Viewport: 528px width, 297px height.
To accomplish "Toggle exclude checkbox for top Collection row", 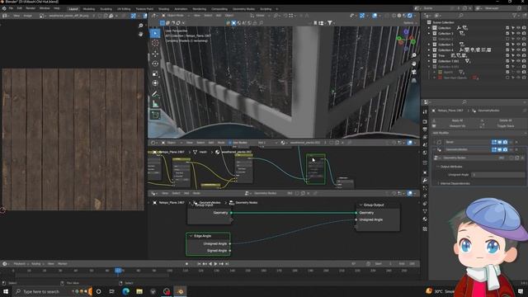I will tap(507, 28).
